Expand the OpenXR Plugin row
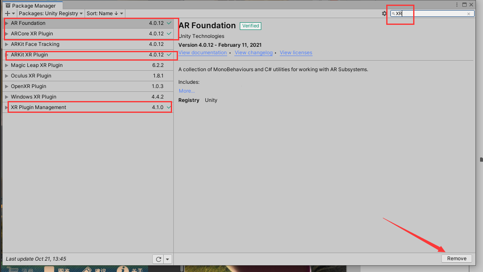 tap(6, 86)
